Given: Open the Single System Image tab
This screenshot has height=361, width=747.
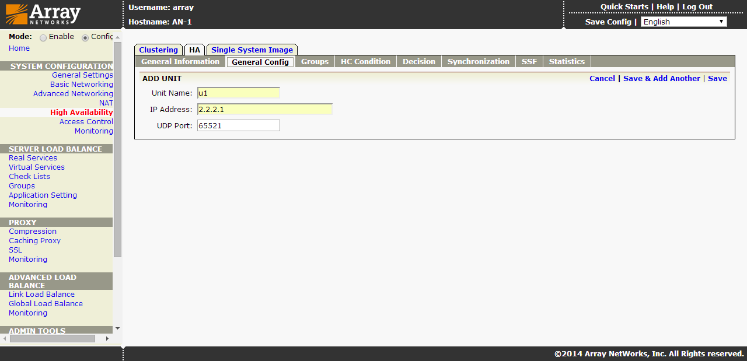Looking at the screenshot, I should (x=252, y=50).
